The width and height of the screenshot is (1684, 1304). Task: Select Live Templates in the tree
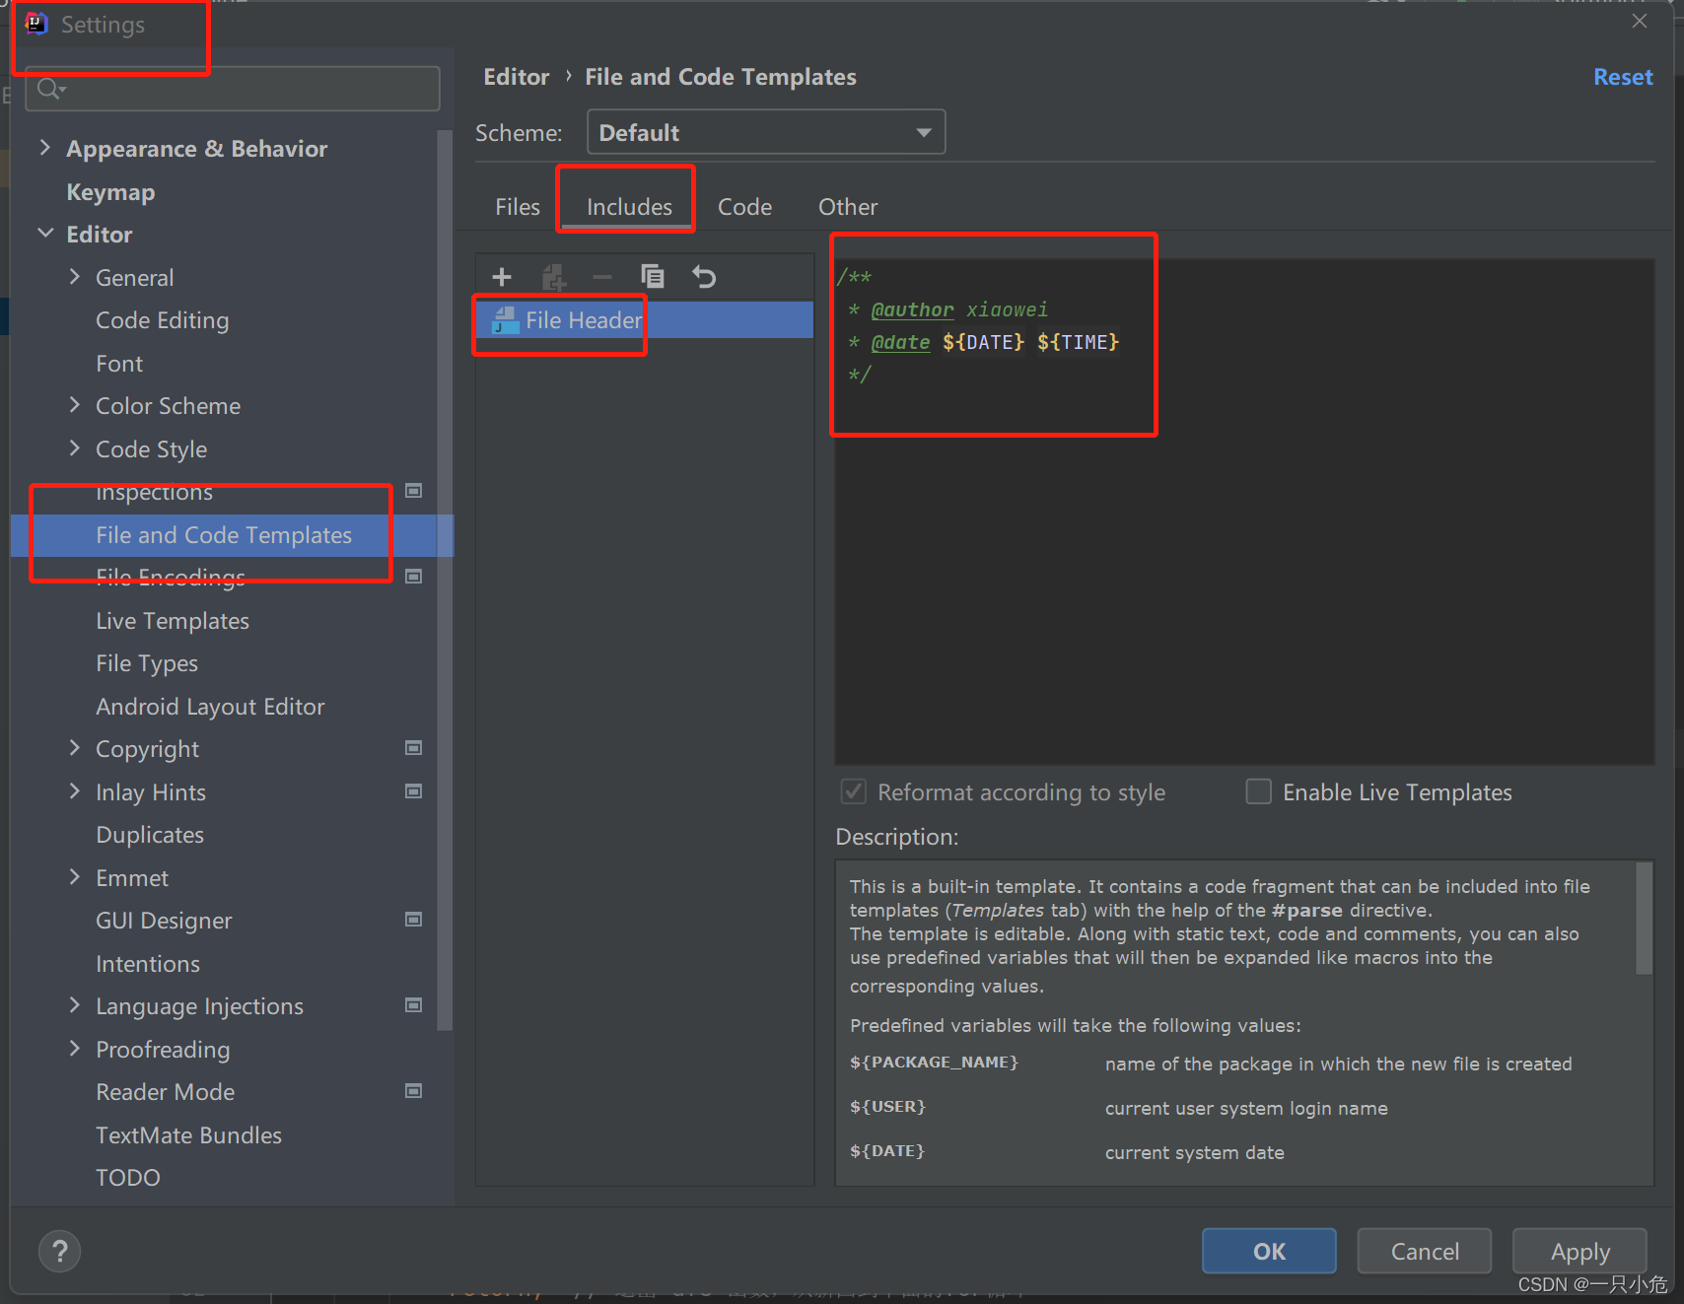tap(173, 620)
